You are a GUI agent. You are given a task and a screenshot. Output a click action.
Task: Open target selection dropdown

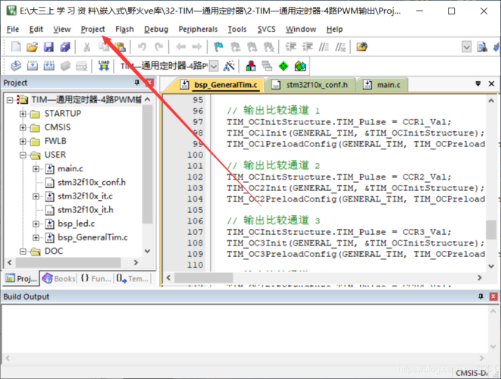pyautogui.click(x=214, y=66)
